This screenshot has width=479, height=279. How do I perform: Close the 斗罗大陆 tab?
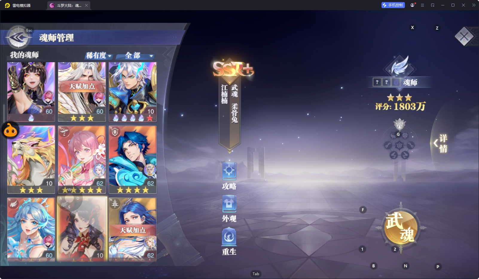[86, 5]
